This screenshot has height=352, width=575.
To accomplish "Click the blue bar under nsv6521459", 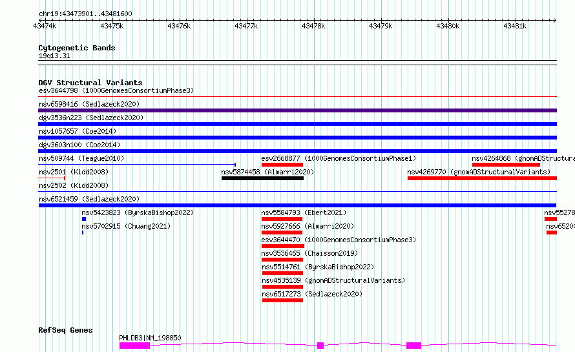I will tap(297, 205).
